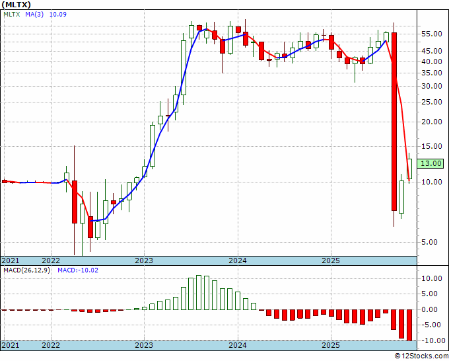The height and width of the screenshot is (361, 449).
Task: Click the MACD(26,12,9) indicator label
Action: (26, 270)
